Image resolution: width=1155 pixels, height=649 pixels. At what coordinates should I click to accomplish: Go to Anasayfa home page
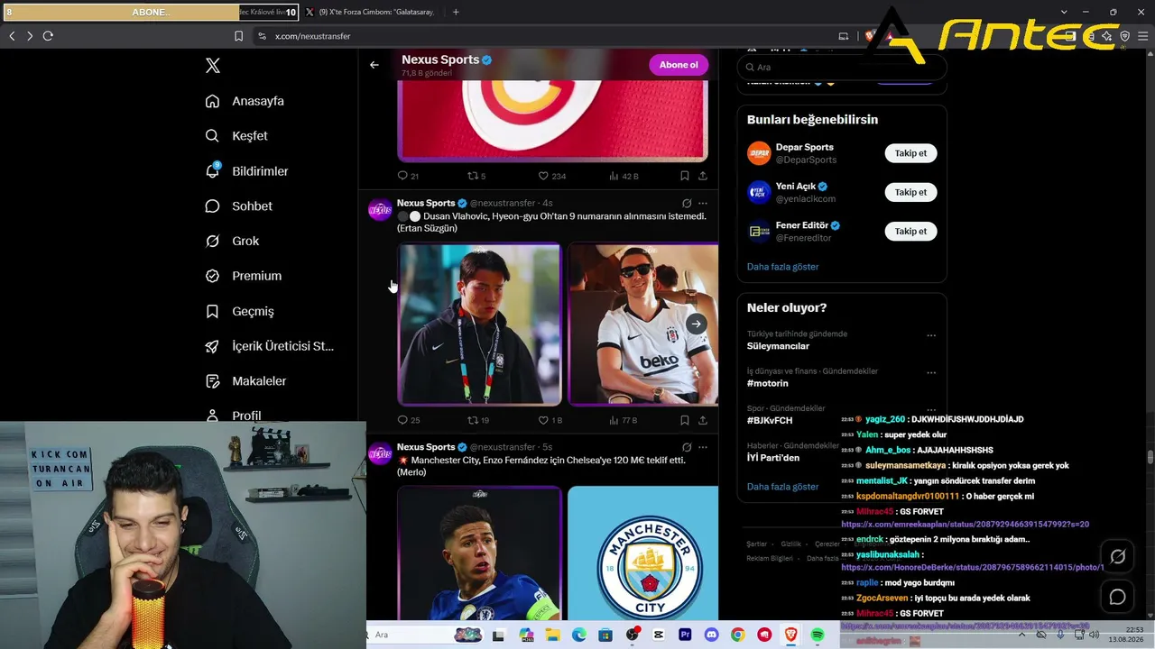click(245, 101)
